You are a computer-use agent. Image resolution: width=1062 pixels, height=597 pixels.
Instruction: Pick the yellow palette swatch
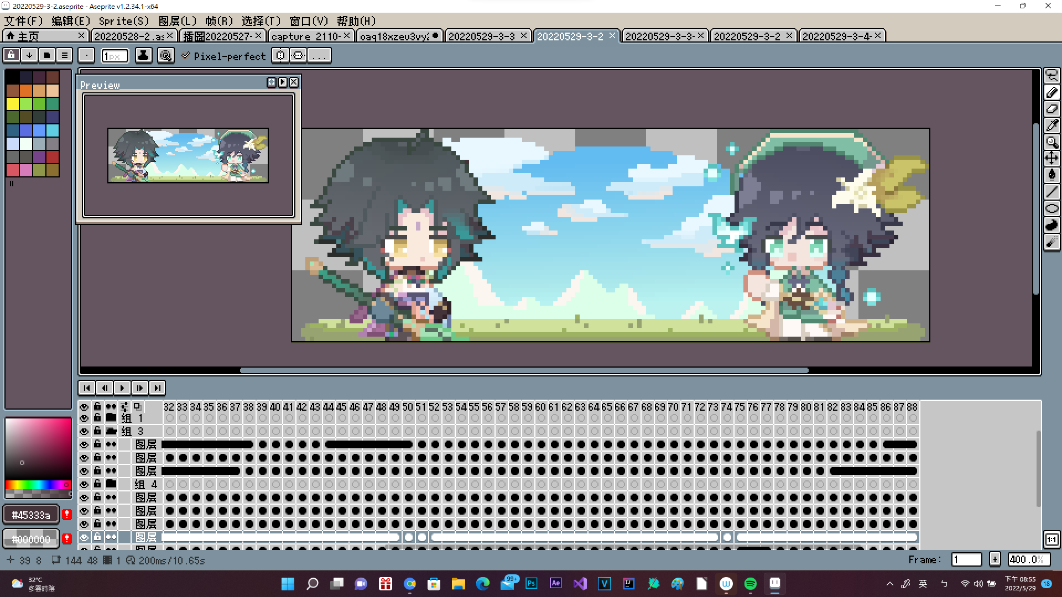[12, 104]
